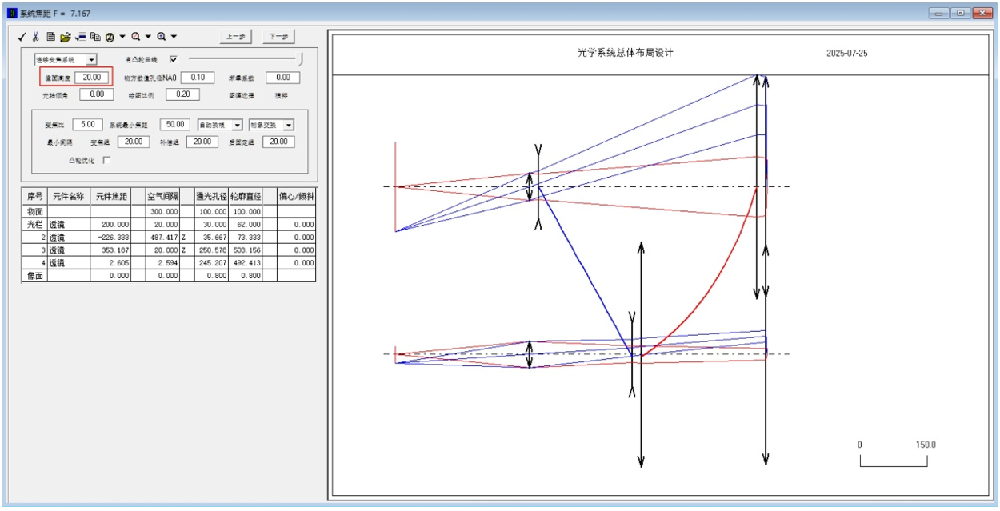The width and height of the screenshot is (1000, 511).
Task: Click the 空气间隔 column header in table
Action: [163, 196]
